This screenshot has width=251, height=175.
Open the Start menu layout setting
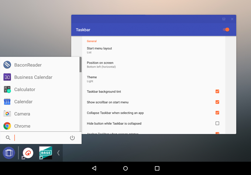point(154,50)
